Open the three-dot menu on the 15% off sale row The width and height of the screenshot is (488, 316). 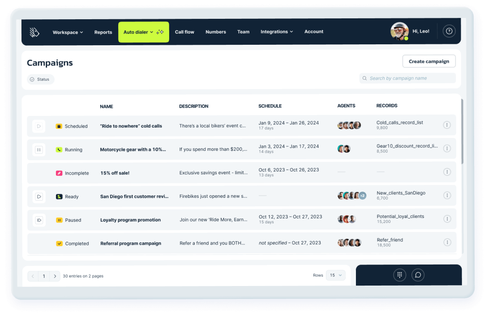pos(447,171)
